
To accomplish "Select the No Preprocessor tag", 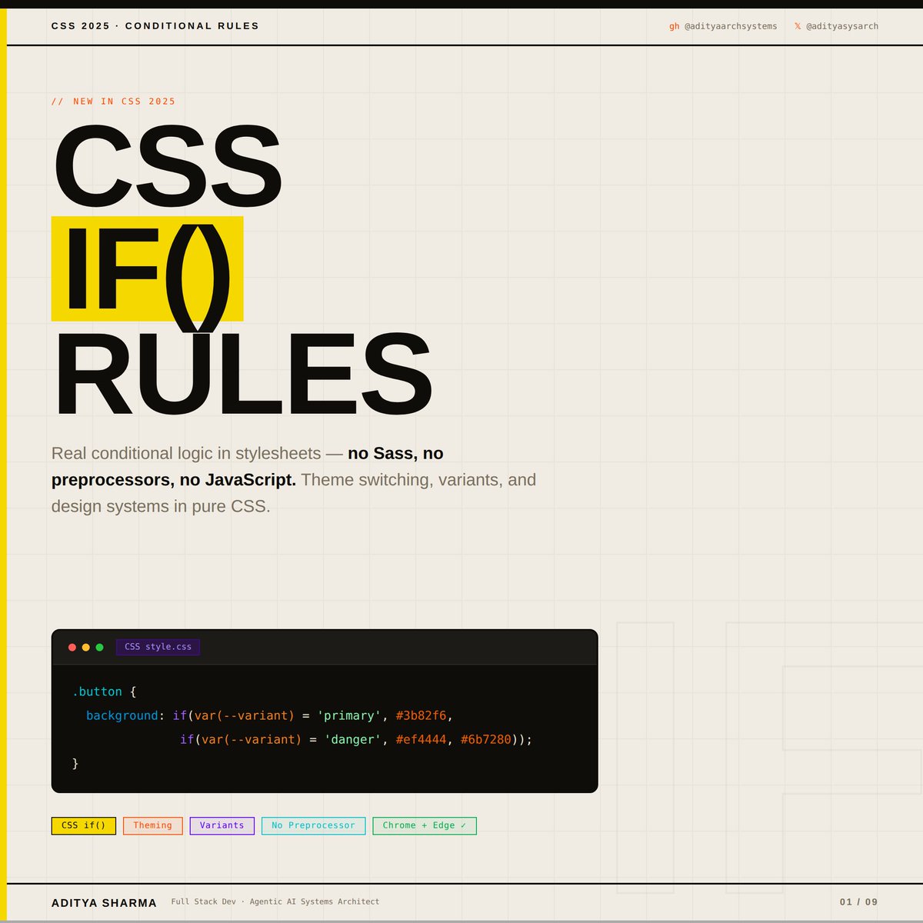I will pyautogui.click(x=314, y=825).
